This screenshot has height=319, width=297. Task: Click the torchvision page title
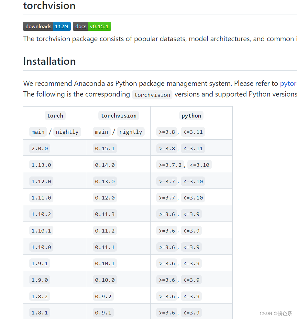pos(49,6)
